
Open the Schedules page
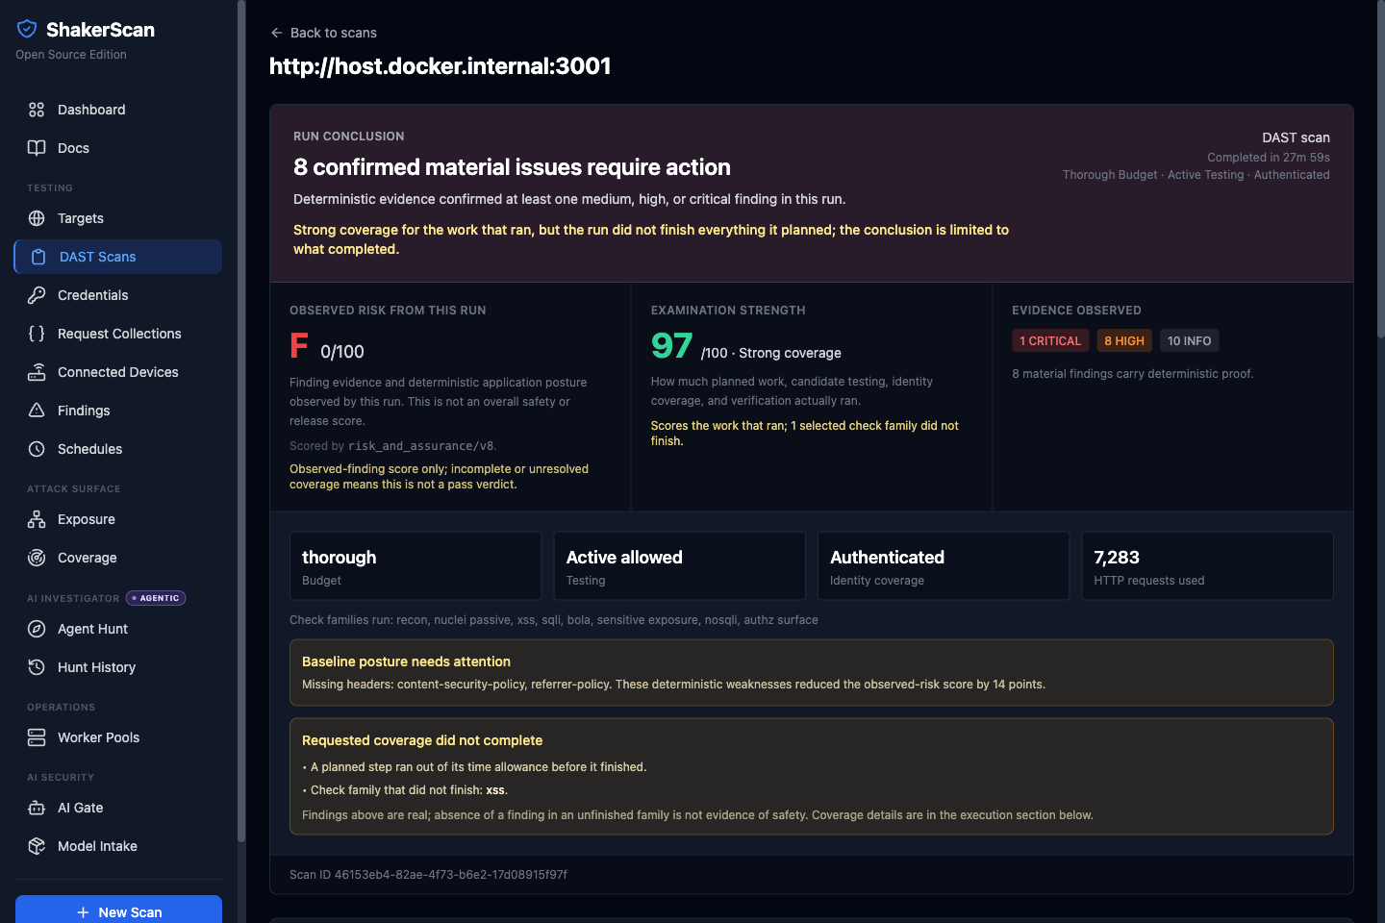click(118, 449)
